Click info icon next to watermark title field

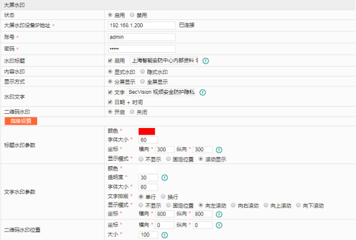coord(206,61)
